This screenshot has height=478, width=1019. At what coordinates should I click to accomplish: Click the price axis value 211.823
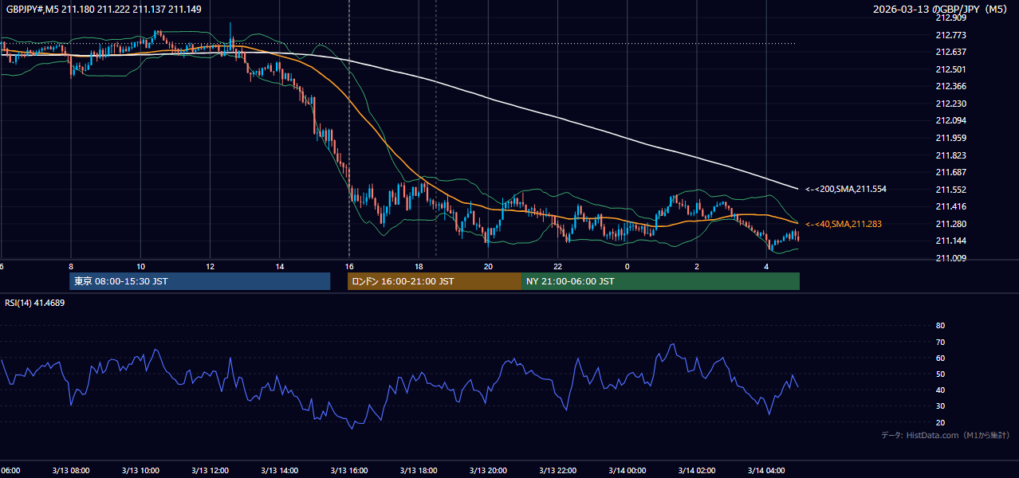950,155
